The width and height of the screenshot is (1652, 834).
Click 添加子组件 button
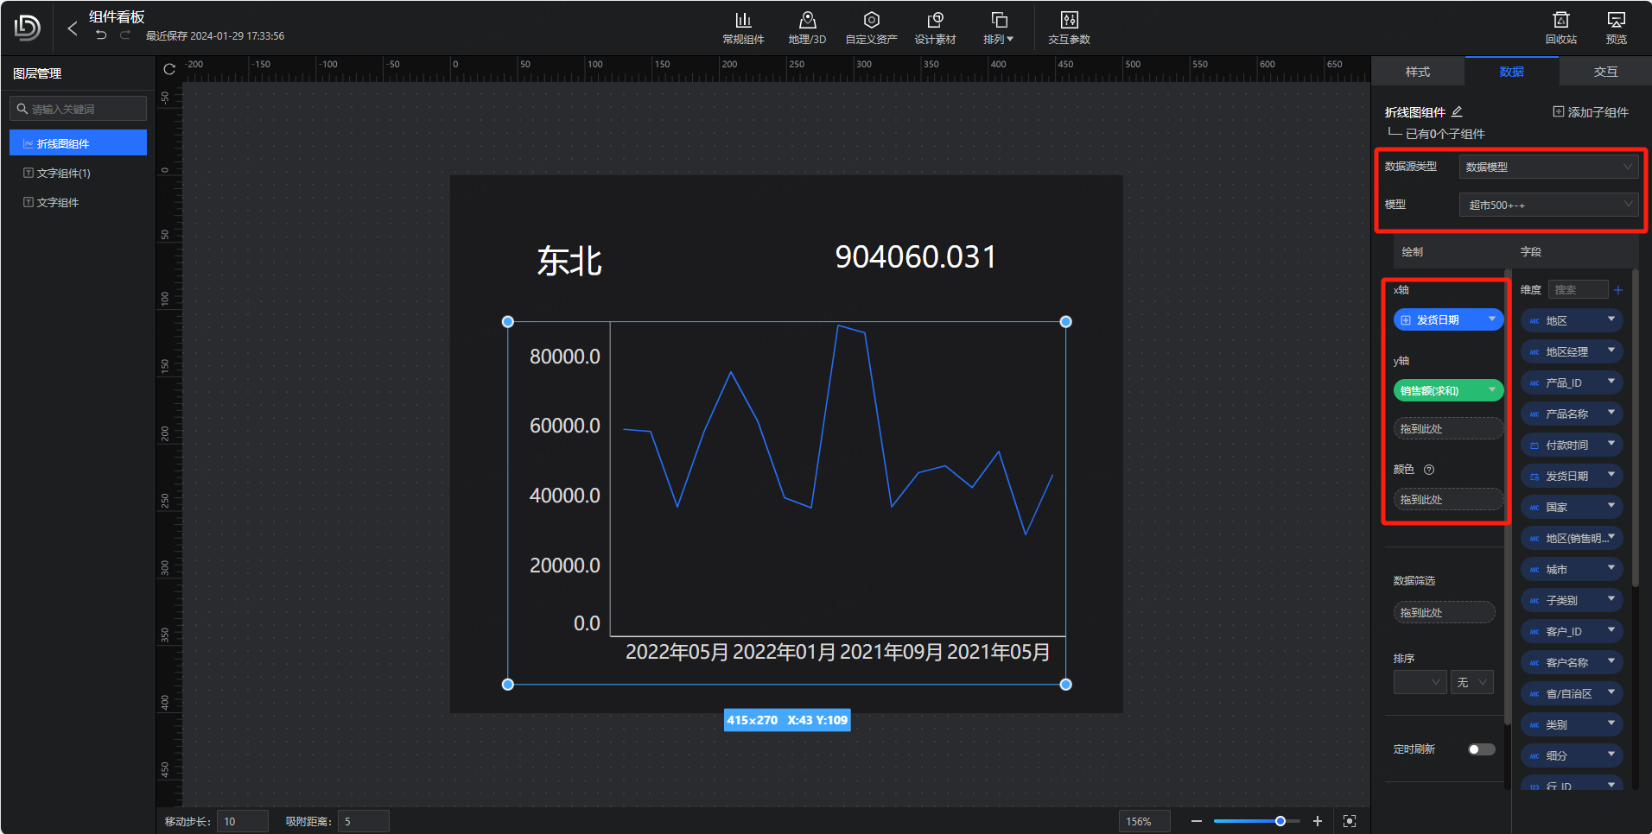(1591, 112)
